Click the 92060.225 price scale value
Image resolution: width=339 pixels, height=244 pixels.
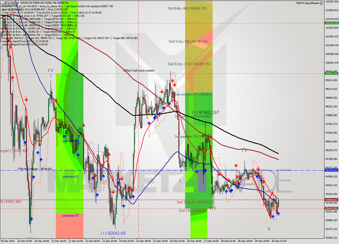pyautogui.click(x=332, y=238)
